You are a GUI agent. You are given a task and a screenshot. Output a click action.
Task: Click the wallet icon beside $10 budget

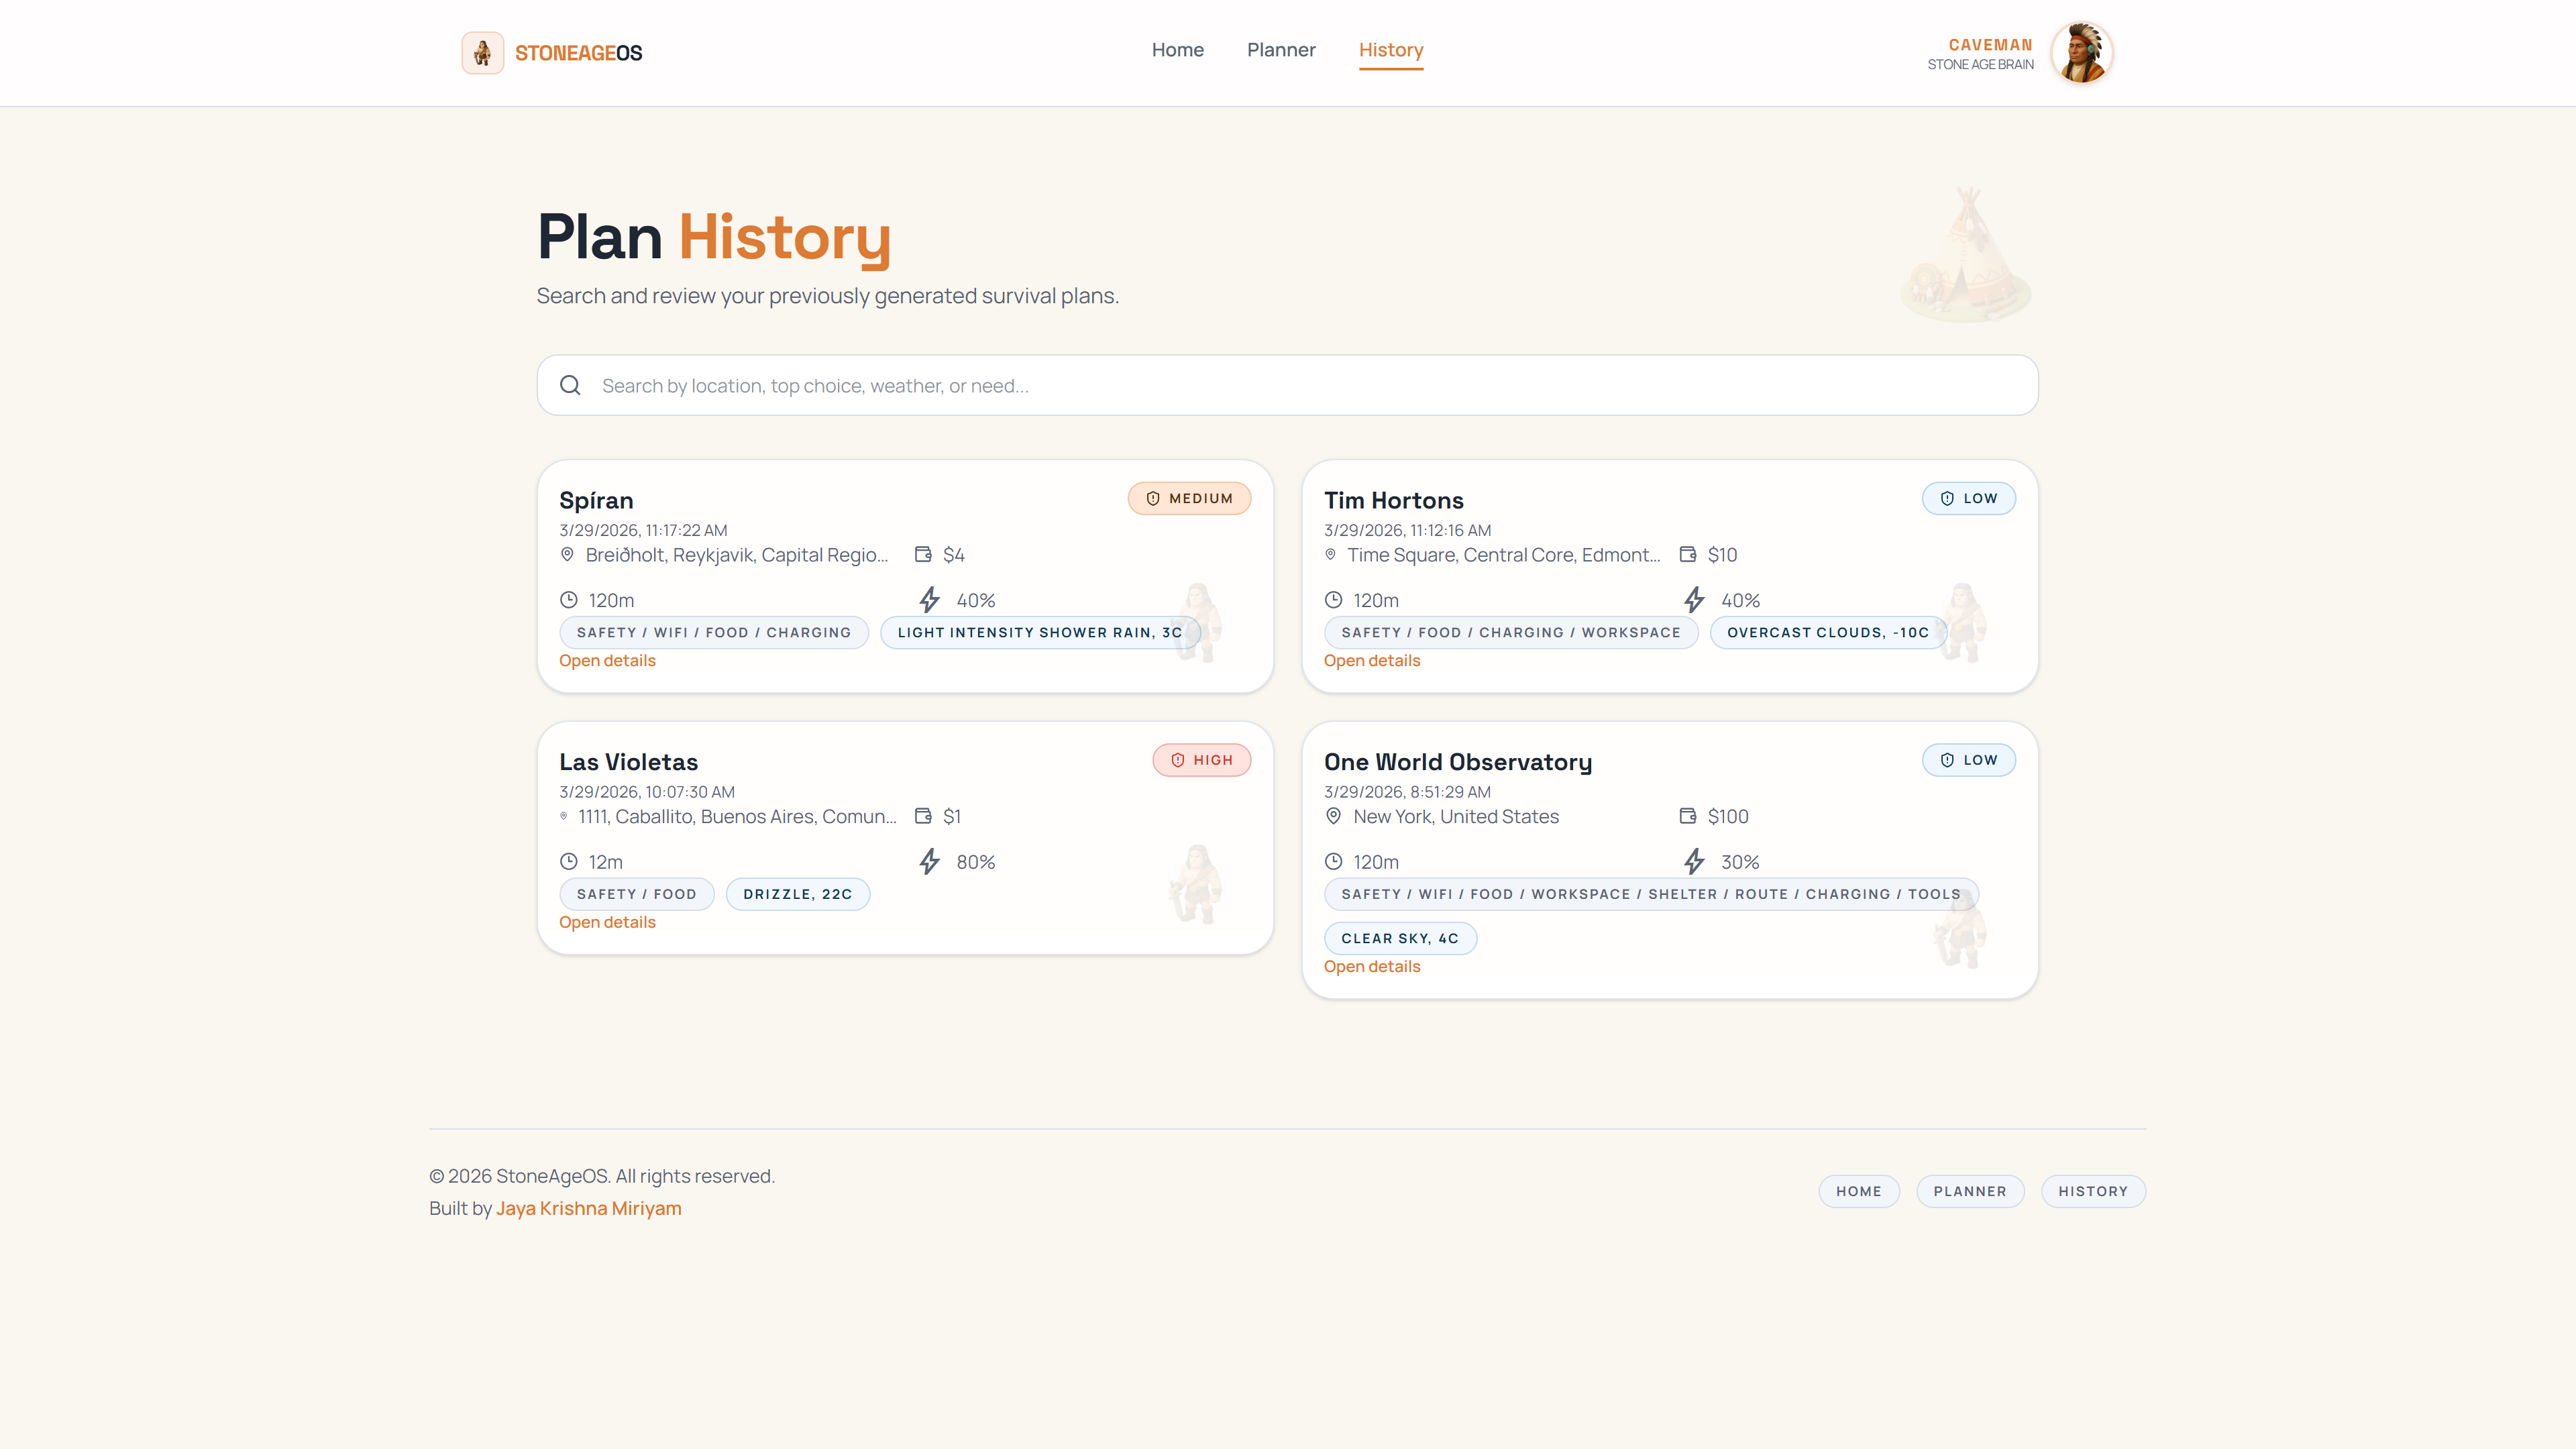tap(1687, 554)
